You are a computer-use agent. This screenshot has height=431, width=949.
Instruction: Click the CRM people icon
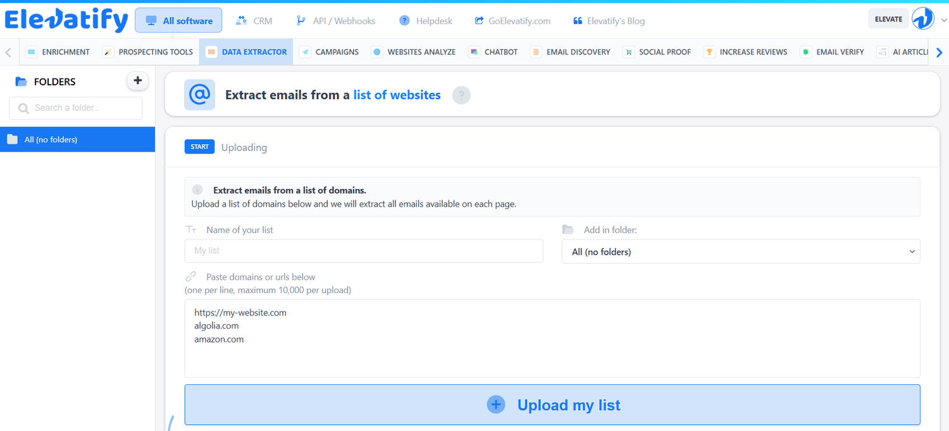[x=241, y=21]
